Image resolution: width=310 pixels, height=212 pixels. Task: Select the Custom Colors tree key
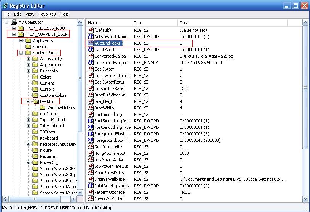[53, 95]
